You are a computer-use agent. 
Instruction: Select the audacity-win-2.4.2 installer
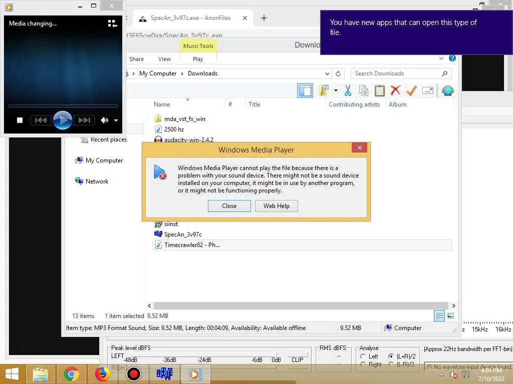[188, 140]
